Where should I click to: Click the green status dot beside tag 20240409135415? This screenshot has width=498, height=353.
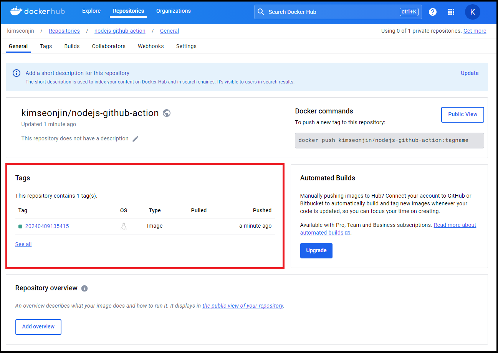(x=20, y=226)
